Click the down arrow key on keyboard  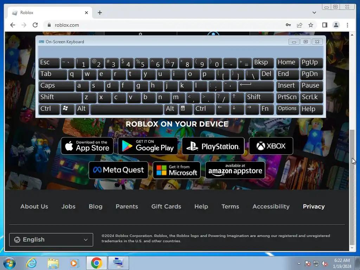click(x=237, y=109)
